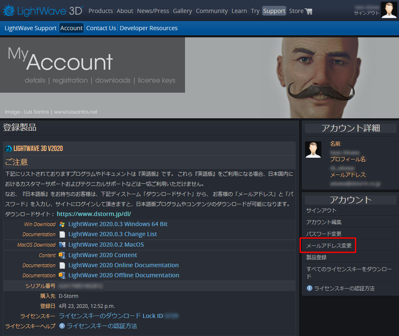Click メールアドレス変更 in the sidebar
399x336 pixels.
click(329, 245)
